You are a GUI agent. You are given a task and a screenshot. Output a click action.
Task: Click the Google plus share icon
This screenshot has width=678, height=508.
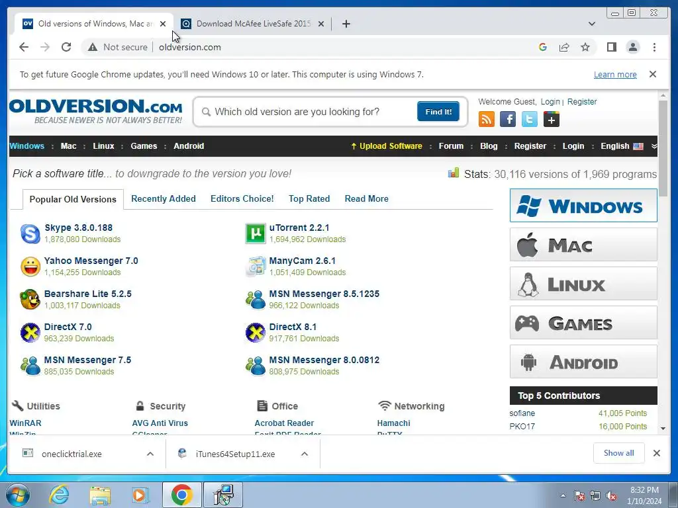(x=552, y=119)
